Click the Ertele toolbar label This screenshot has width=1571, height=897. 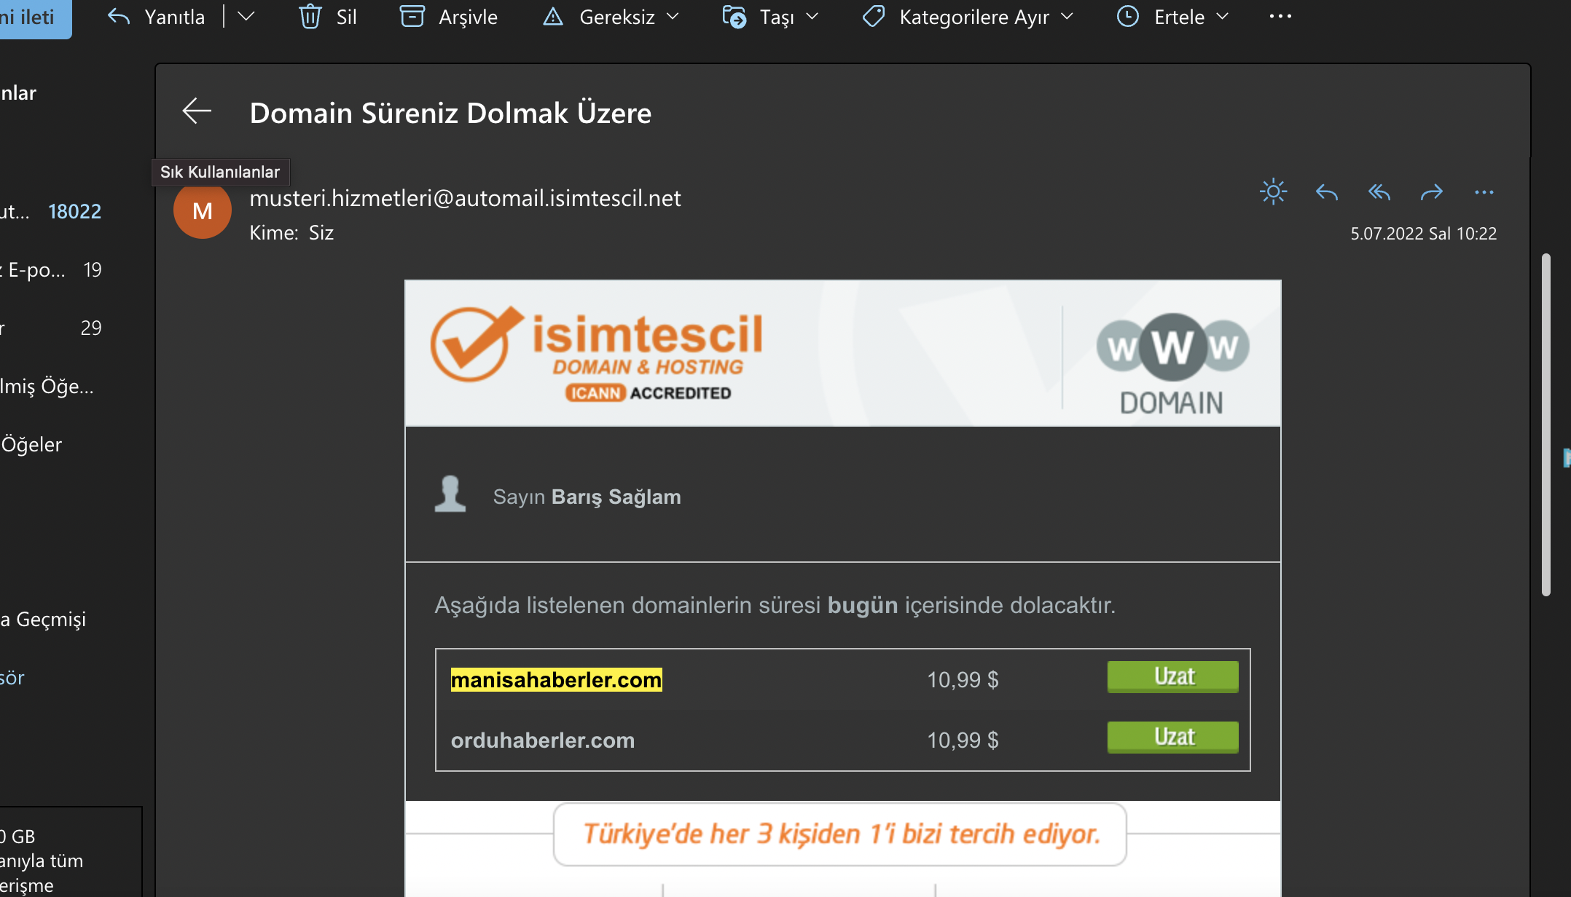(1180, 17)
